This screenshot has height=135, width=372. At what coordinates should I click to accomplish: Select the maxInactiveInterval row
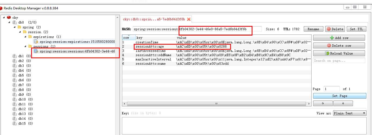[217, 59]
